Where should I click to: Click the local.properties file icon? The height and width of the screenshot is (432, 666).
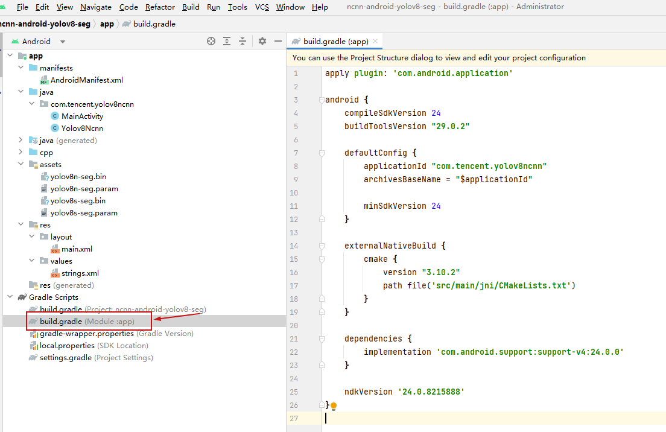click(34, 346)
